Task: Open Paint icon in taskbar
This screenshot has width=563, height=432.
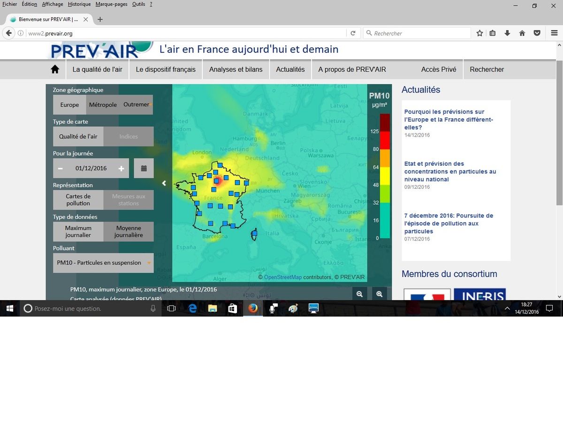Action: [x=293, y=309]
